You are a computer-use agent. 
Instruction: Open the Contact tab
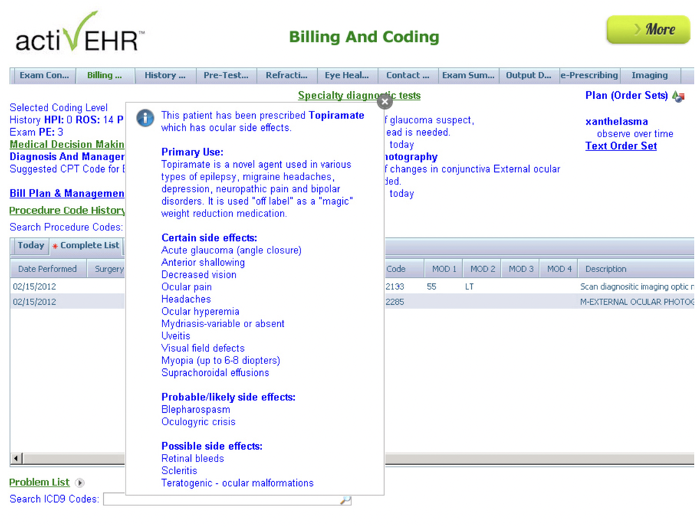pos(408,75)
